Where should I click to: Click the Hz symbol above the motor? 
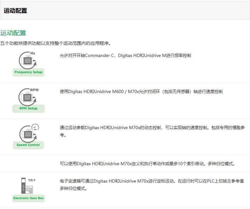click(33, 52)
